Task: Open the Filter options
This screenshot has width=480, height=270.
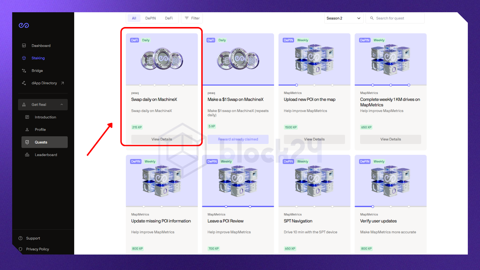Action: (x=192, y=18)
